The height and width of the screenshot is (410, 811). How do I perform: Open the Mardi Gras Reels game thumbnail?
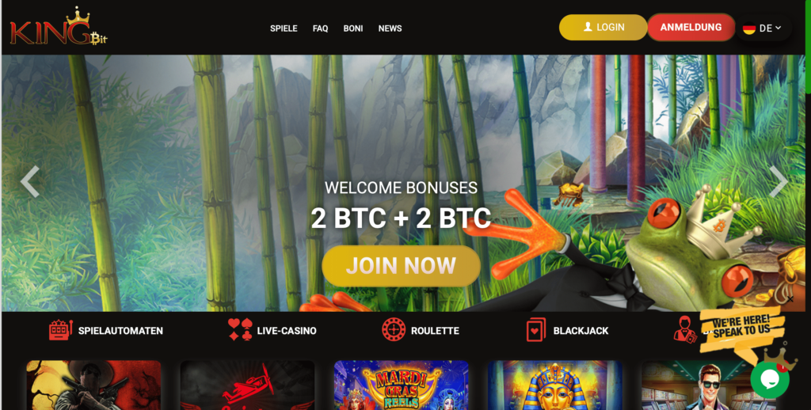[x=401, y=385]
